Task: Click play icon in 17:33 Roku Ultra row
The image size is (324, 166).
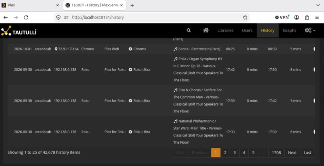Action: click(x=130, y=132)
